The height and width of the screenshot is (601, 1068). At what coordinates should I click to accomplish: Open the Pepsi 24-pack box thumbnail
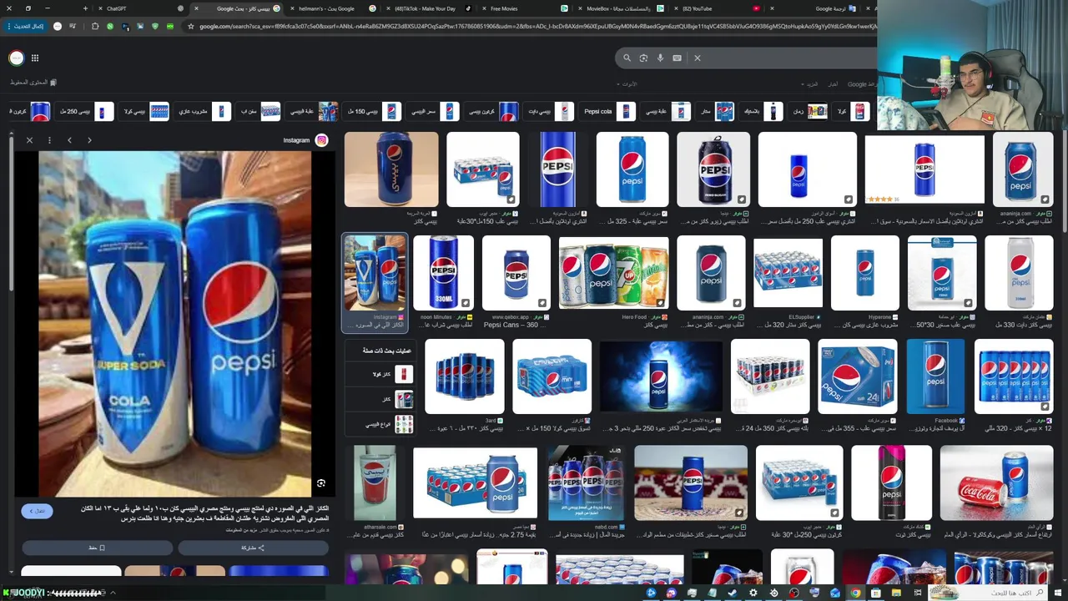pyautogui.click(x=857, y=376)
